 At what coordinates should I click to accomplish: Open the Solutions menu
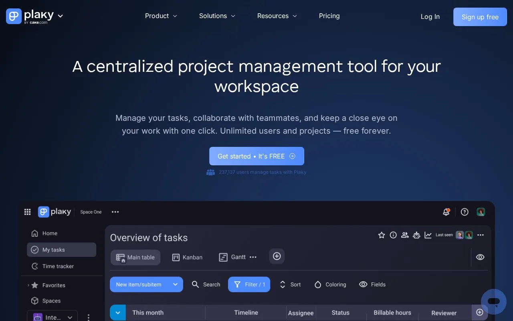point(217,16)
